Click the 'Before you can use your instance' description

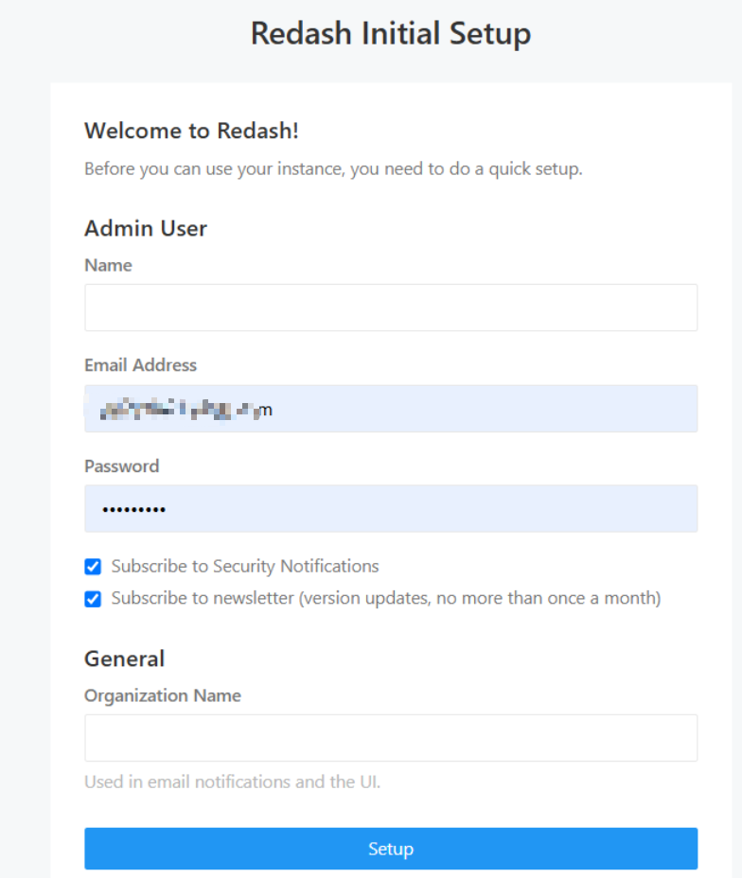tap(333, 168)
